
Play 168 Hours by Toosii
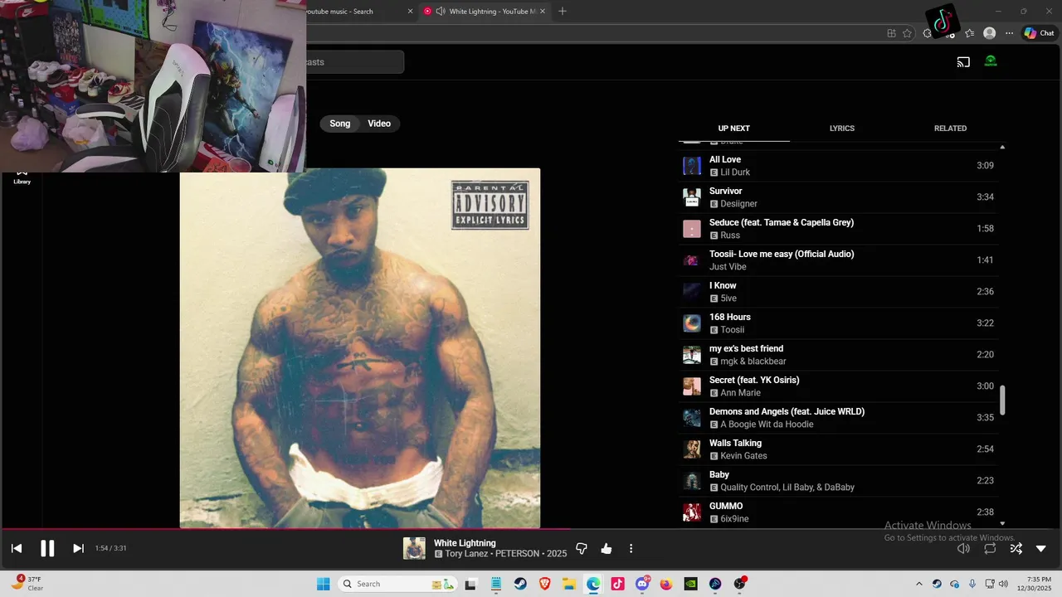click(839, 323)
